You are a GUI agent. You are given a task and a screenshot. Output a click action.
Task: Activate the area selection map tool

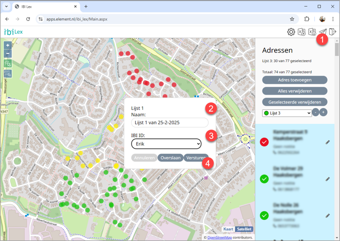pyautogui.click(x=8, y=74)
